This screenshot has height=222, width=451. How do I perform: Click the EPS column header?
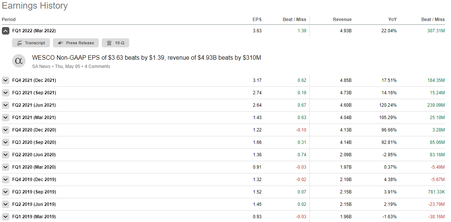[257, 19]
